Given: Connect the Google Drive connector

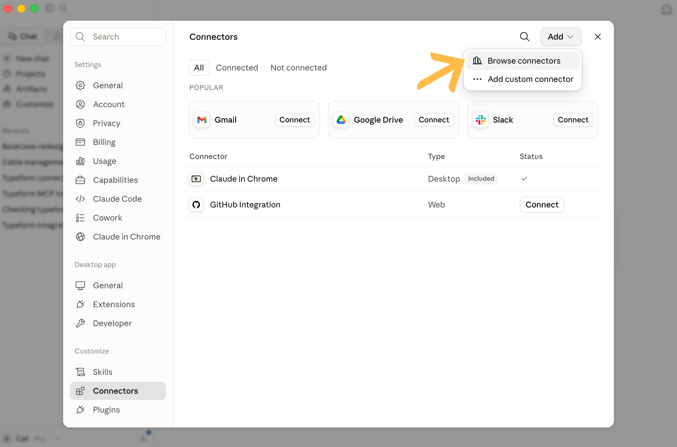Looking at the screenshot, I should click(434, 120).
